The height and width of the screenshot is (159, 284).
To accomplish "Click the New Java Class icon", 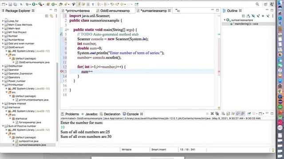I will pyautogui.click(x=53, y=4).
